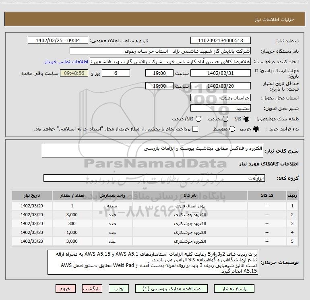Screen dimensions: 310x300
Task: Click the response deadline date 1402/02/31 field
Action: click(220, 73)
